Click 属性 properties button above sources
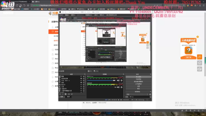 click(90, 71)
